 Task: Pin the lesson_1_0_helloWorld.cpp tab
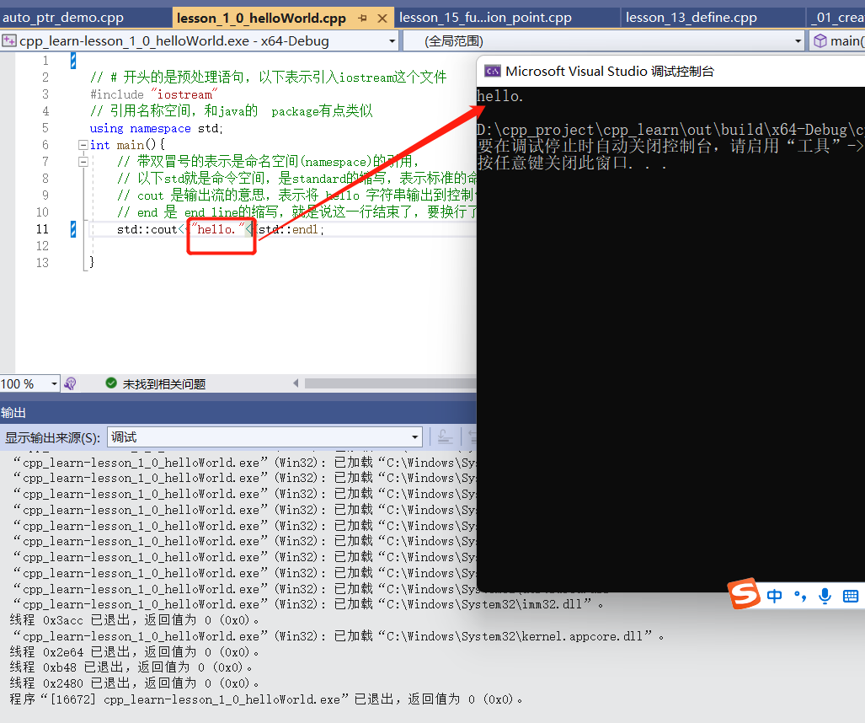point(362,19)
